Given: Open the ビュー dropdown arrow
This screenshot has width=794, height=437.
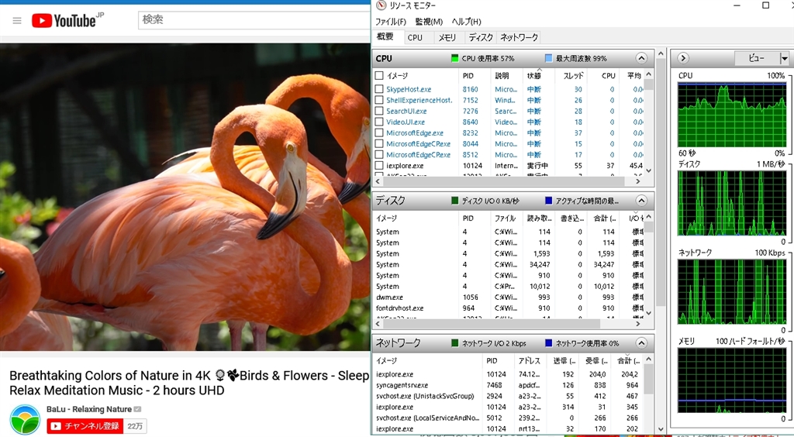Looking at the screenshot, I should pyautogui.click(x=784, y=58).
